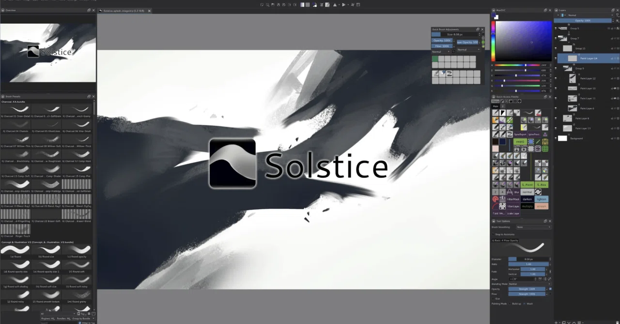Image resolution: width=620 pixels, height=324 pixels.
Task: Open the Blending Mode dropdown in Tool Options
Action: point(530,284)
